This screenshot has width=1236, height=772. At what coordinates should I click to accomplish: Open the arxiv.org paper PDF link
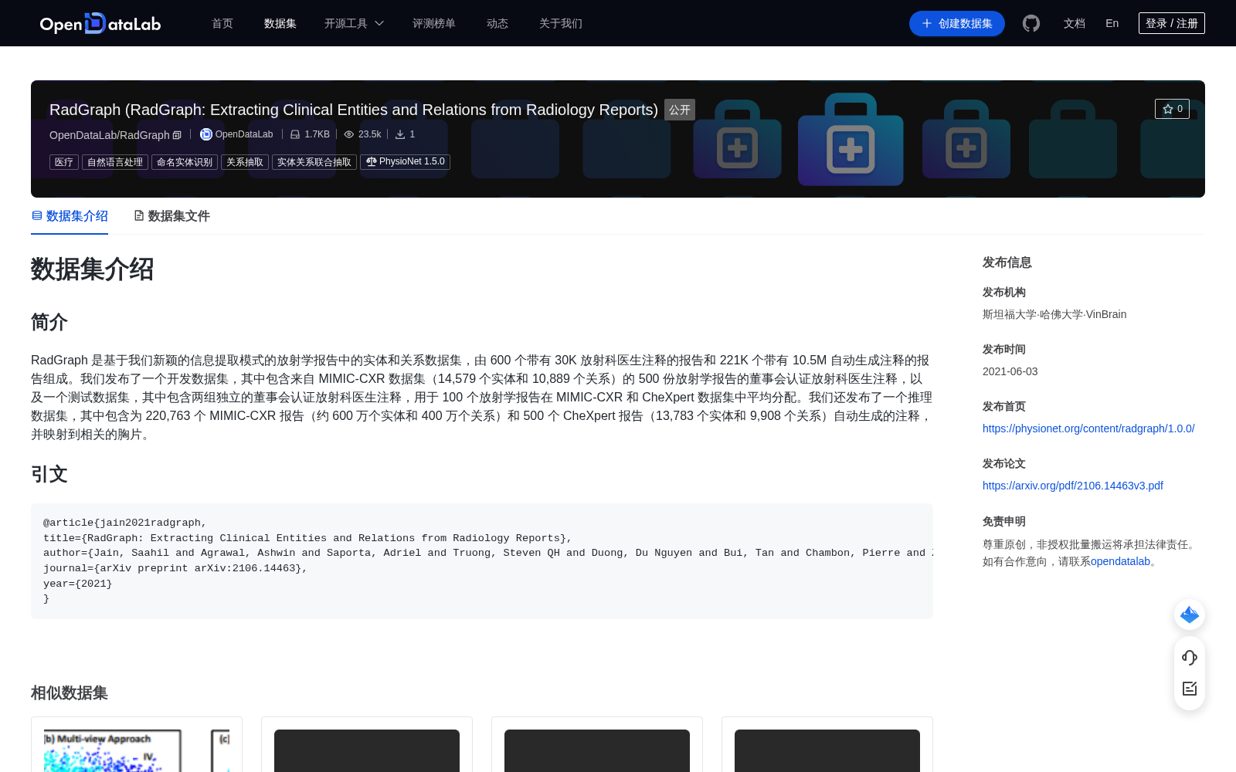click(1073, 486)
